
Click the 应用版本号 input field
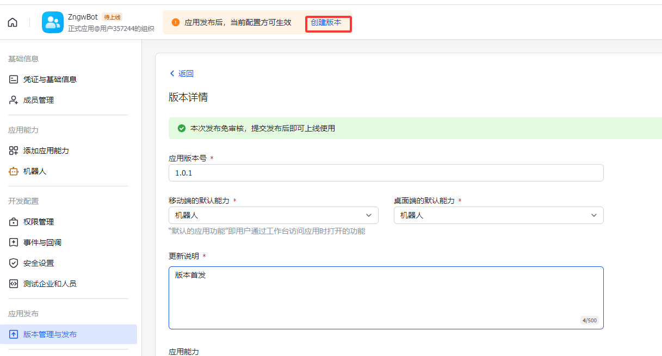[x=386, y=173]
